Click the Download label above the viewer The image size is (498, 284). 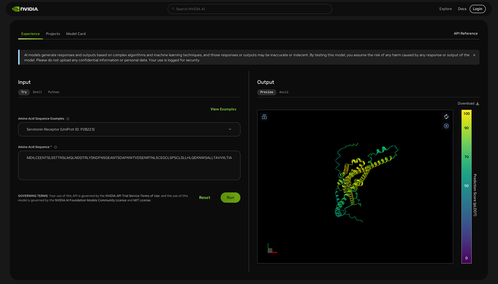(466, 103)
